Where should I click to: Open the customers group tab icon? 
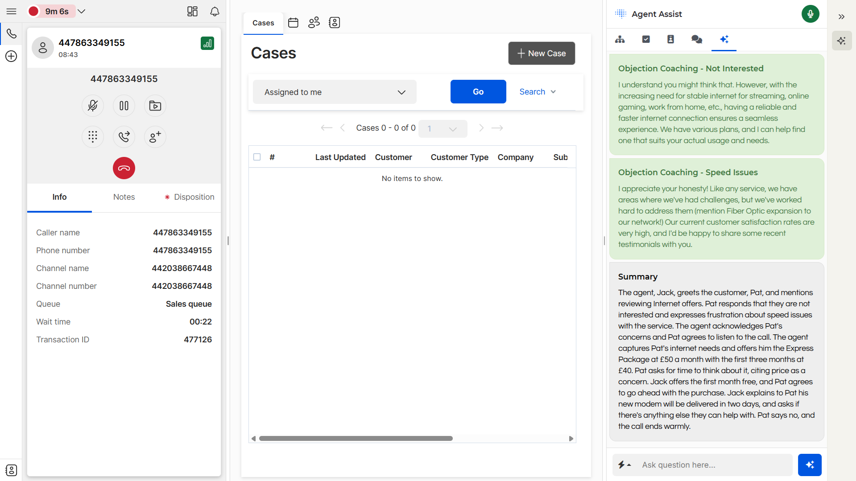[x=314, y=23]
